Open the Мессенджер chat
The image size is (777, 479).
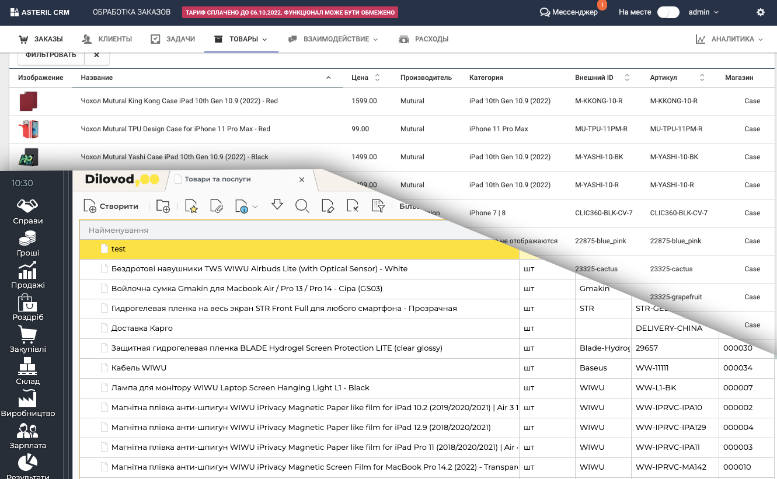(x=569, y=12)
